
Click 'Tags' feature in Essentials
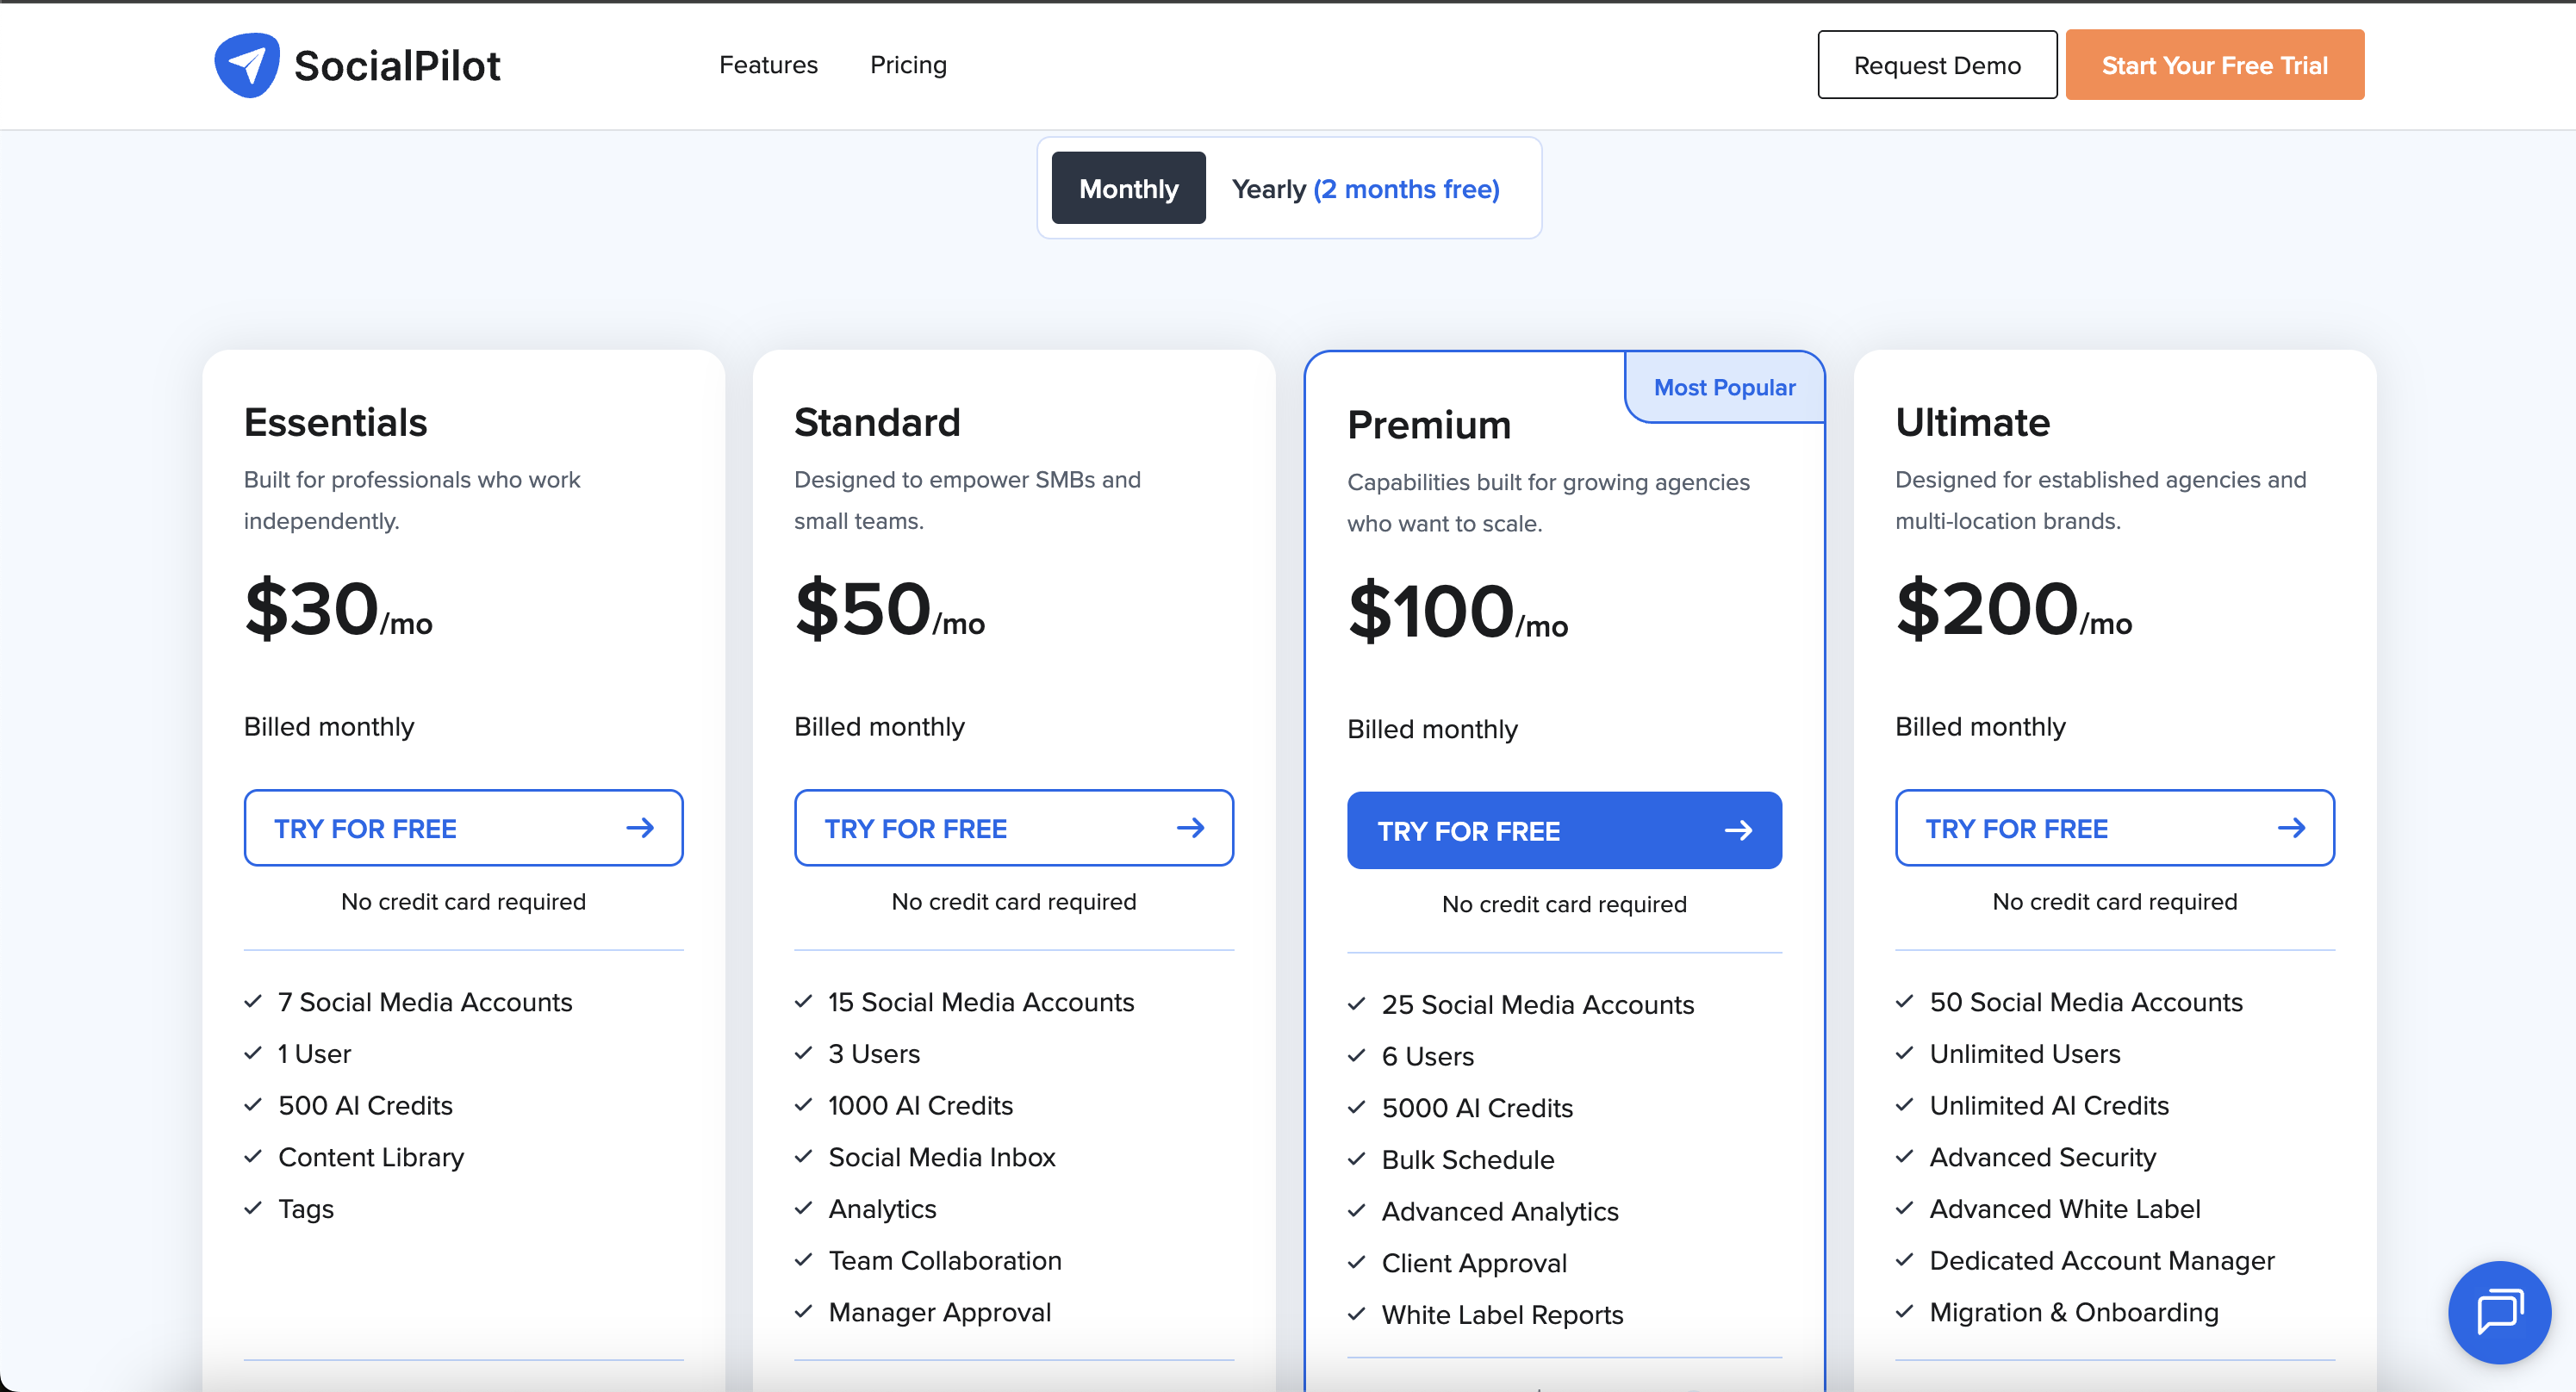(x=306, y=1209)
